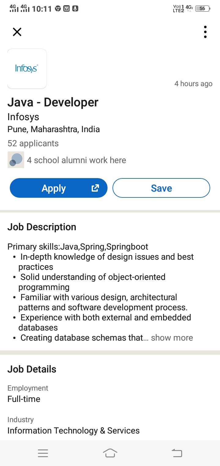
Task: Tap the external link icon on Apply
Action: (x=95, y=188)
